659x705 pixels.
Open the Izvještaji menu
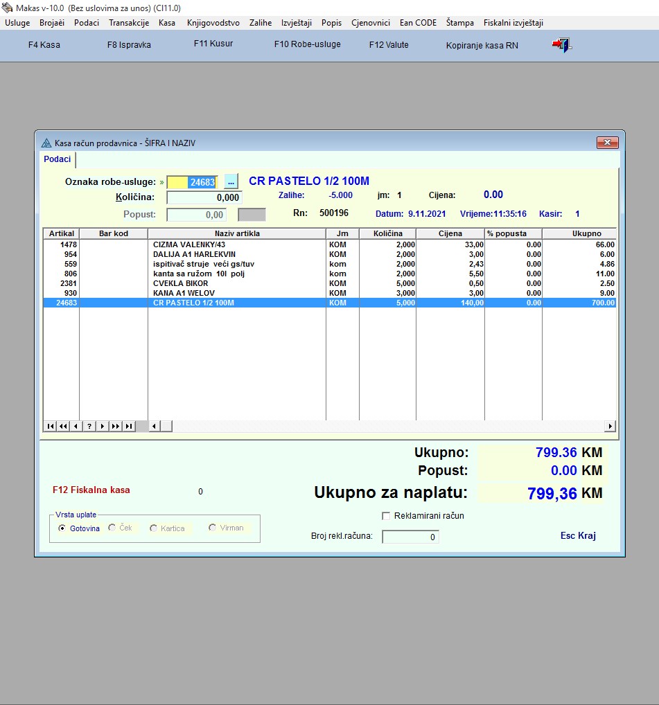pyautogui.click(x=296, y=23)
